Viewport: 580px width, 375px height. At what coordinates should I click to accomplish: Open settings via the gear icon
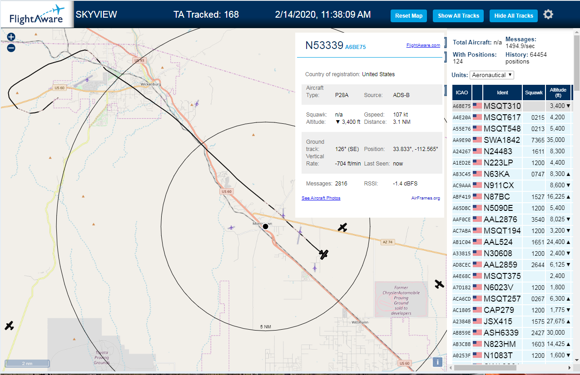coord(548,15)
